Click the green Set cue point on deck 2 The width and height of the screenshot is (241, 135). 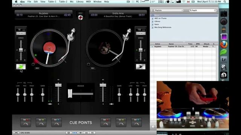121,120
